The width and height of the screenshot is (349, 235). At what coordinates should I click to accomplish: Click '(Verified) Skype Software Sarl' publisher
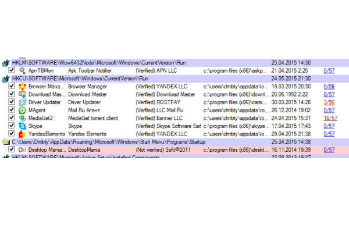tap(168, 126)
